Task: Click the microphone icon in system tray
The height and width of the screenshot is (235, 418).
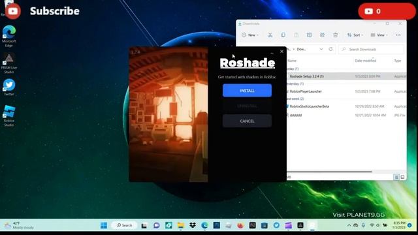Action: (x=363, y=225)
